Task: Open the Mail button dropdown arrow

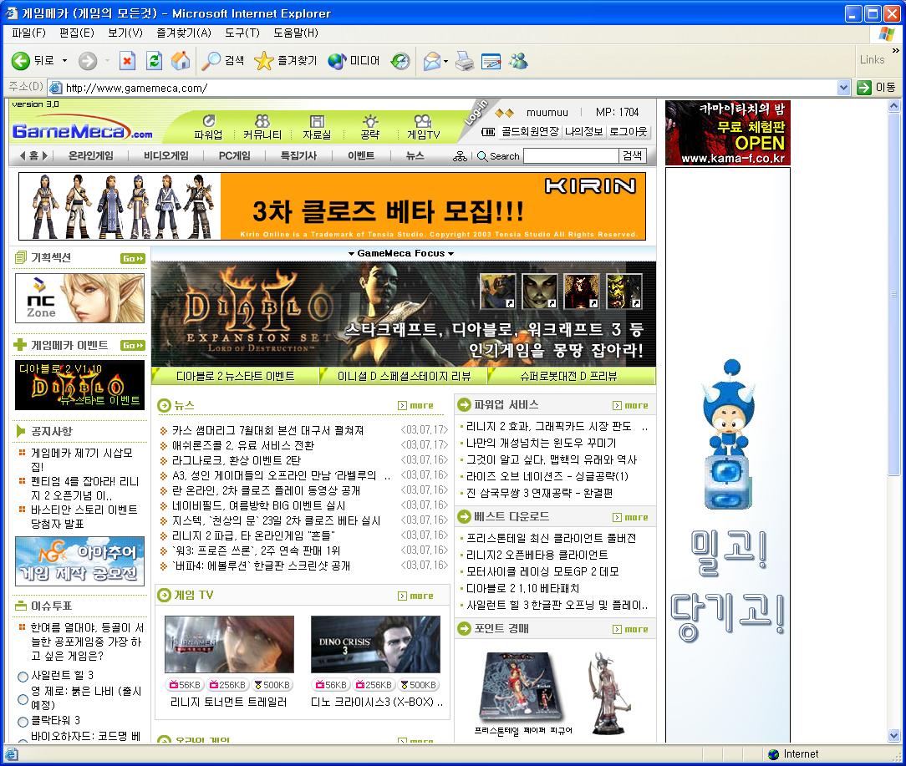Action: pos(445,60)
